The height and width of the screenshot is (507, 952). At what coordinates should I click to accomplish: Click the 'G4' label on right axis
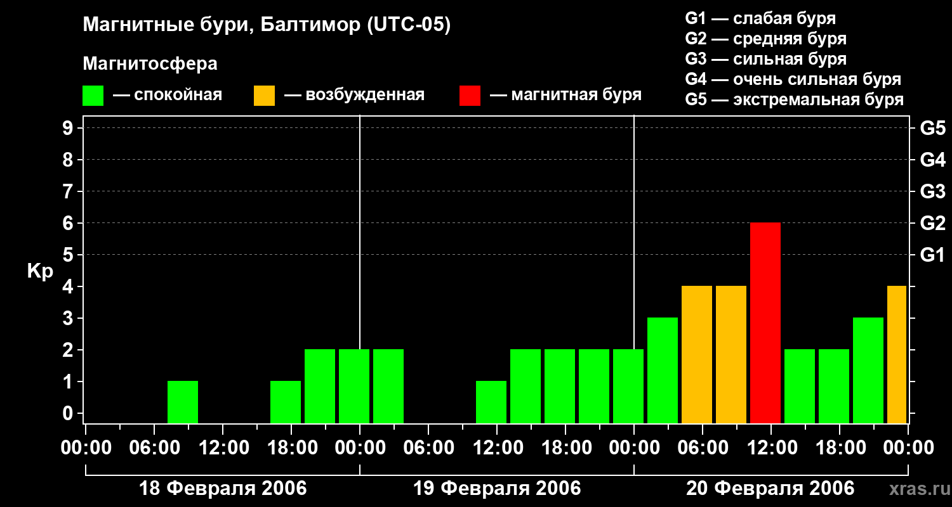pyautogui.click(x=933, y=160)
